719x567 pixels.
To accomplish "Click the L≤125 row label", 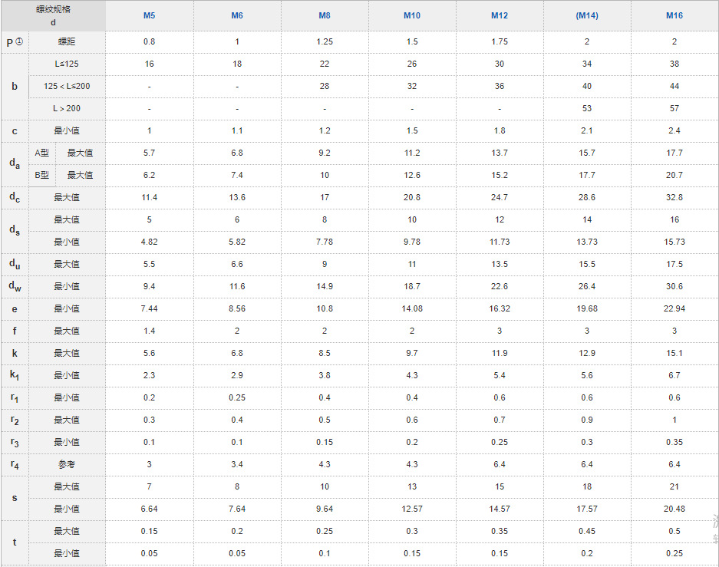I will (67, 64).
